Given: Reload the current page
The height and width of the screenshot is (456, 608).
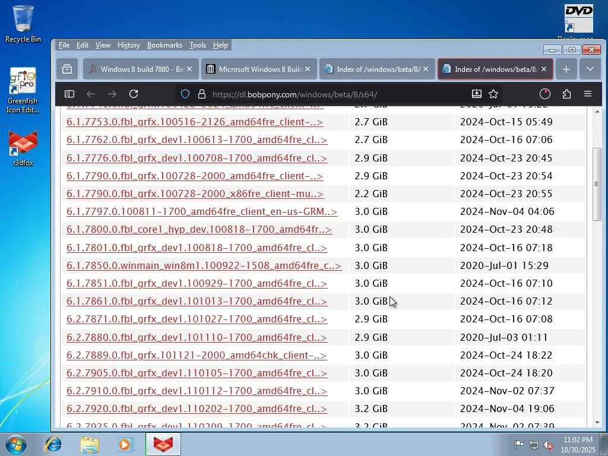Looking at the screenshot, I should click(134, 94).
